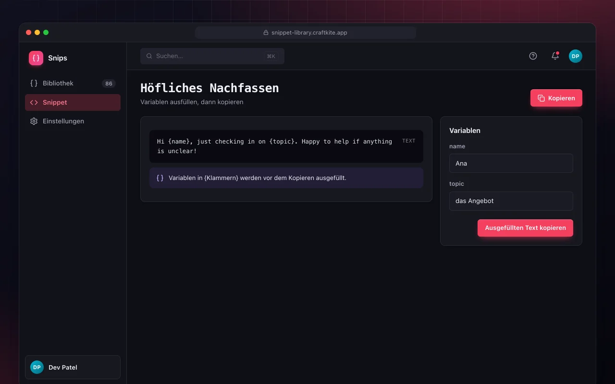Click the Dev Patel profile card
The width and height of the screenshot is (615, 384).
[73, 367]
